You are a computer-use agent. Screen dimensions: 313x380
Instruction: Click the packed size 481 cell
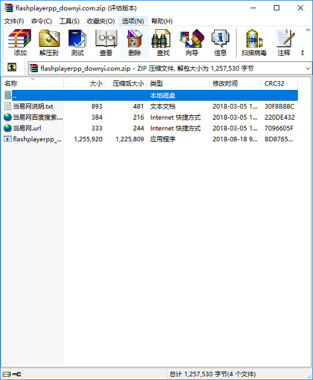[138, 106]
